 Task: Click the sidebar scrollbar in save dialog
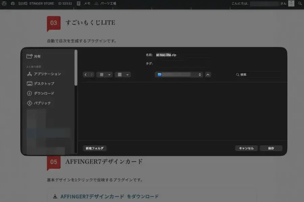click(x=76, y=68)
